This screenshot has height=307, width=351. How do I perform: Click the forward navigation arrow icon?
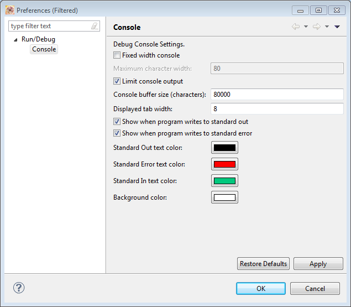click(316, 27)
